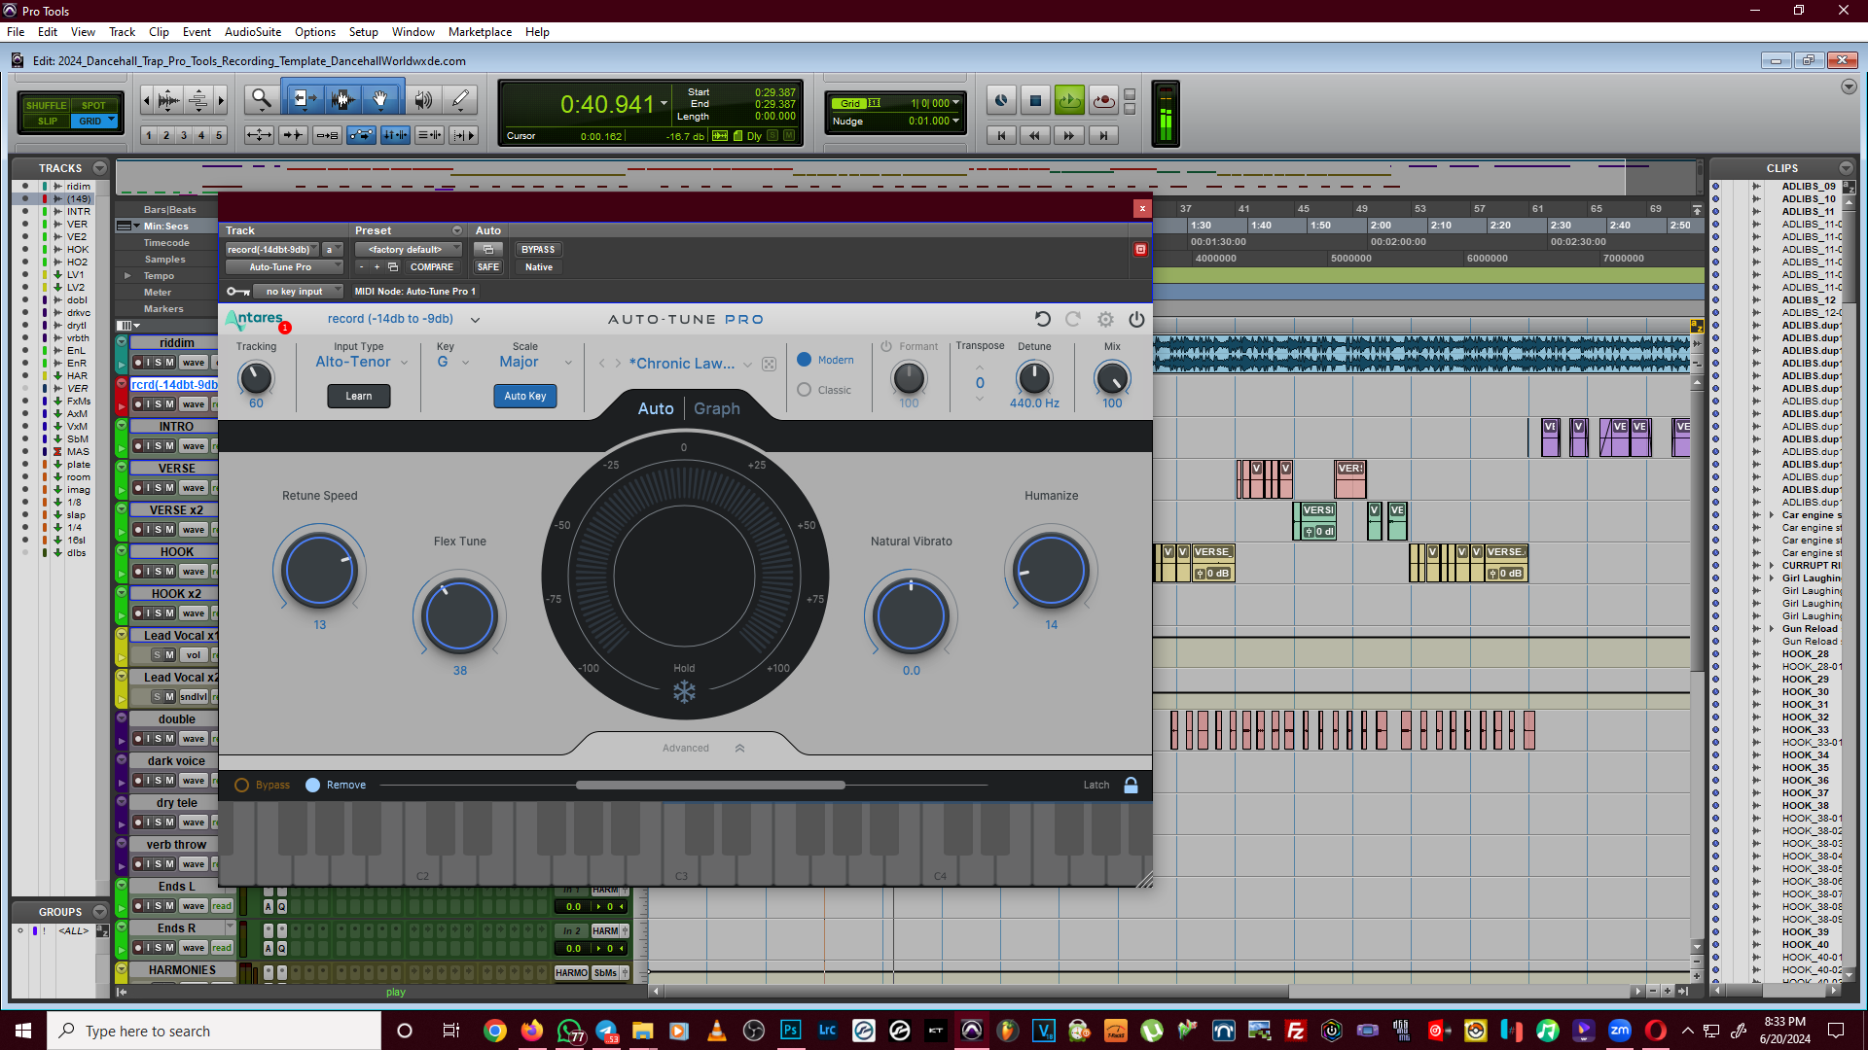
Task: Select the Pencil tool
Action: [x=460, y=99]
